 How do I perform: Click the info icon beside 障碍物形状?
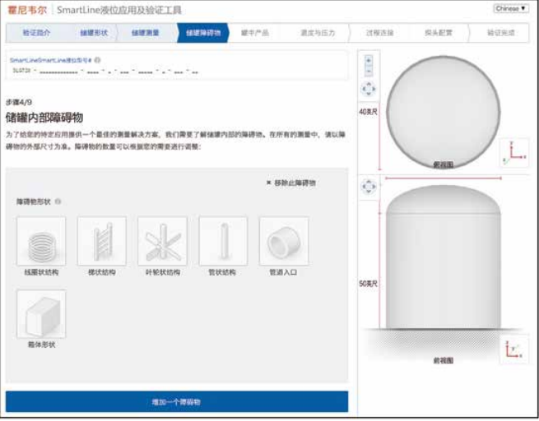click(x=58, y=201)
